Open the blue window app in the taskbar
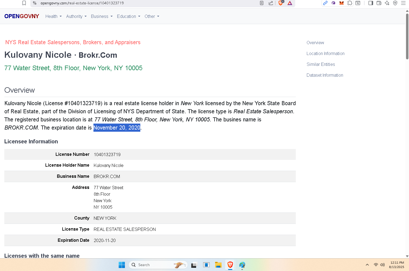 pyautogui.click(x=206, y=265)
